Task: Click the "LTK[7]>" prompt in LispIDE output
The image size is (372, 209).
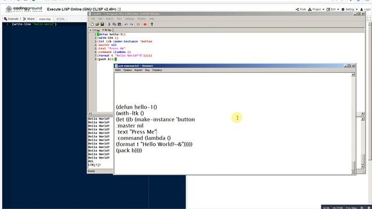Action: pyautogui.click(x=94, y=165)
